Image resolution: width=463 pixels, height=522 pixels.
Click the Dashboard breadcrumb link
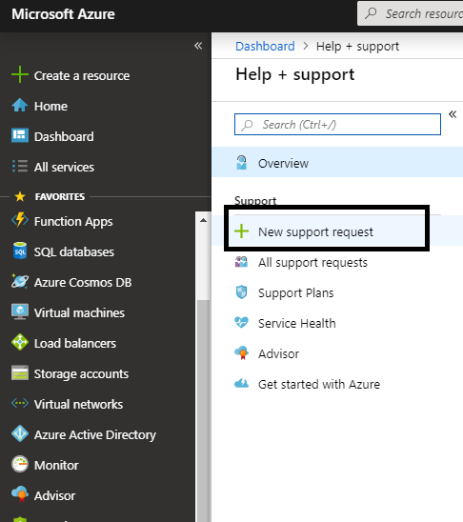[265, 46]
